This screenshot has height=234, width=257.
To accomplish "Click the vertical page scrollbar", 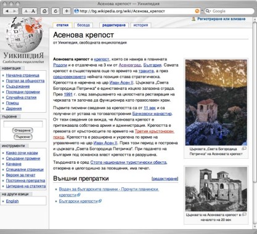I will pyautogui.click(x=255, y=123).
